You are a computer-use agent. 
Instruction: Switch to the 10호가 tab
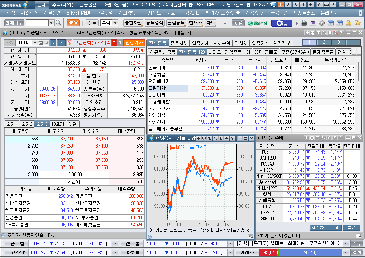58,124
